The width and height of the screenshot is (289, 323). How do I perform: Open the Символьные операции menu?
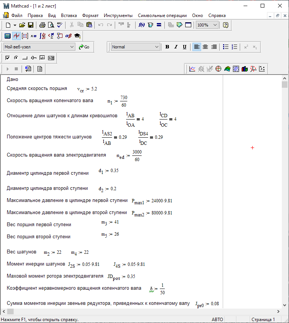coord(162,16)
